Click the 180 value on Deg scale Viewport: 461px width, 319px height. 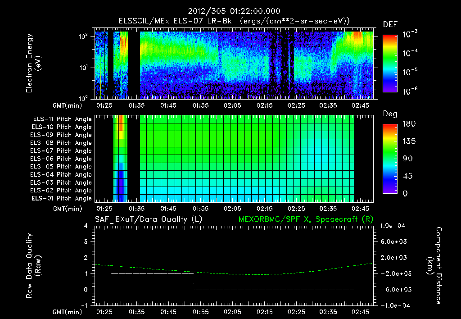[x=409, y=124]
